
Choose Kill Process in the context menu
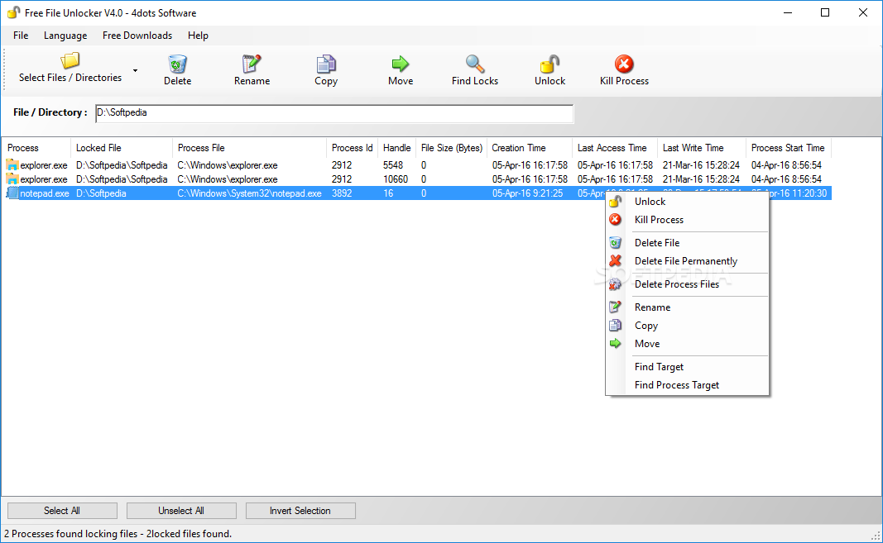(x=687, y=220)
